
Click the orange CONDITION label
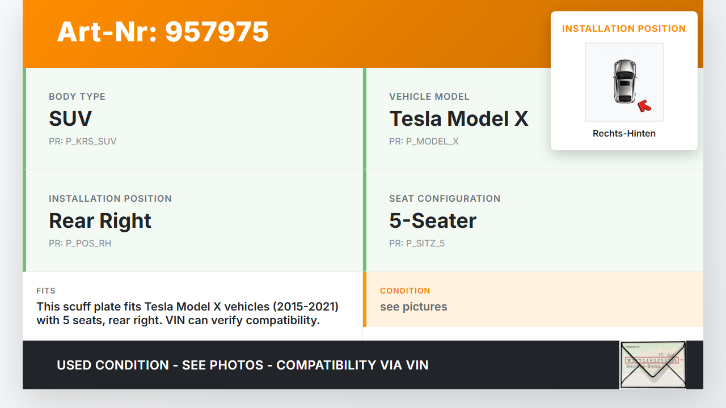[x=405, y=291]
